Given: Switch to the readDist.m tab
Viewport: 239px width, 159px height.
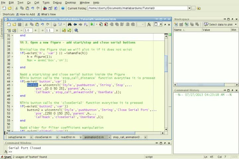Looking at the screenshot, I should click(68, 137).
